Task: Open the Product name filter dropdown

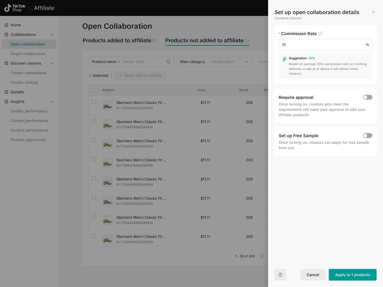Action: pyautogui.click(x=106, y=62)
